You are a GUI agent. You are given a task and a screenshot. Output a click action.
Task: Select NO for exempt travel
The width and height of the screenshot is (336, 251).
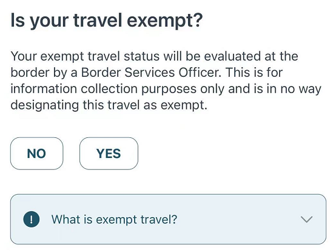[36, 154]
